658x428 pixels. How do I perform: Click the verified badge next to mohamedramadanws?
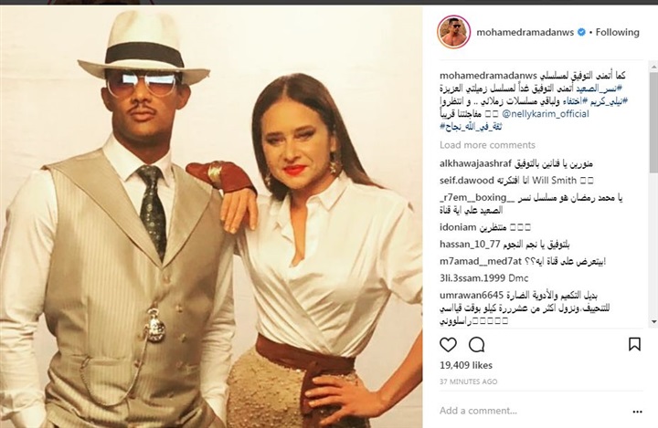click(x=581, y=32)
